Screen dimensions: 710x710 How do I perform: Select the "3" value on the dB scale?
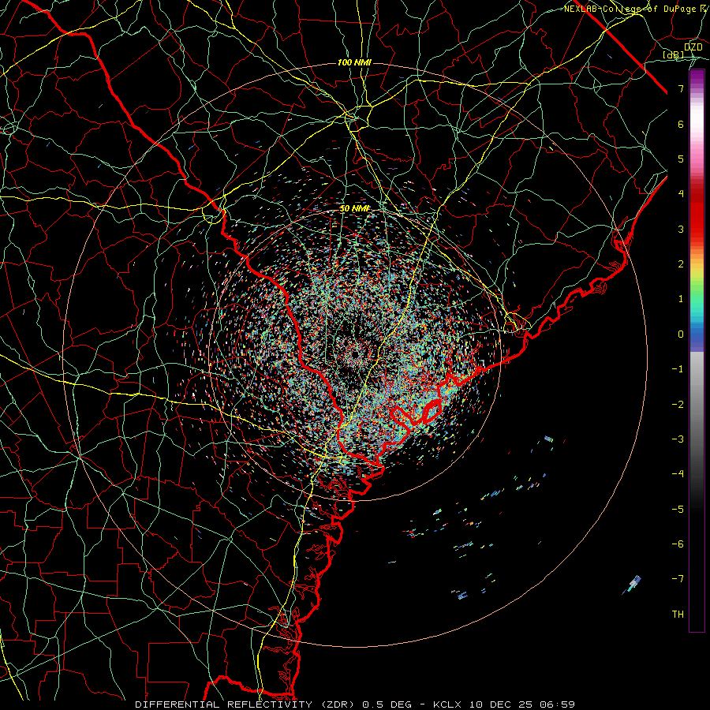point(681,229)
